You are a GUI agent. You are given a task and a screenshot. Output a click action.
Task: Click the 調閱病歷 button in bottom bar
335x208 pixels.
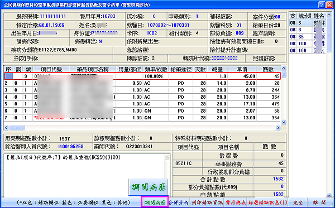click(x=155, y=202)
